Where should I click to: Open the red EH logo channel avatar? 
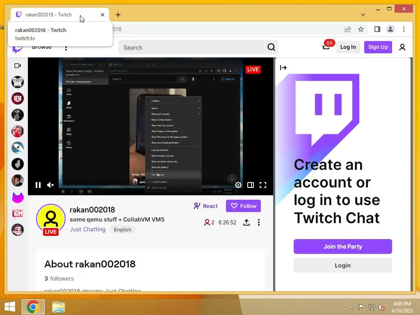[18, 213]
